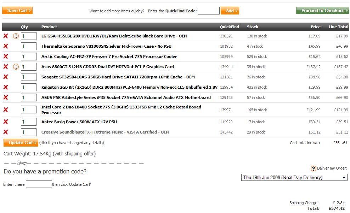Open Antec Basiq Power 500W link
The width and height of the screenshot is (350, 213).
pyautogui.click(x=79, y=122)
